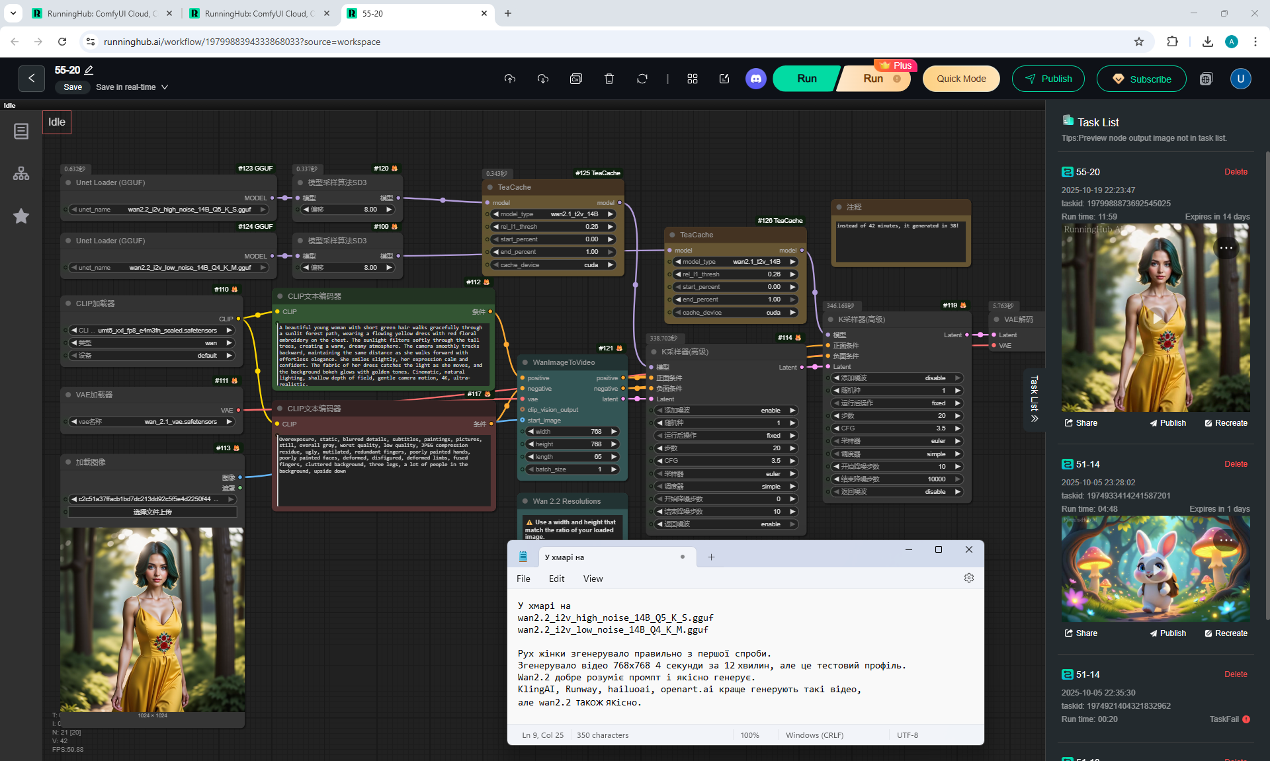Click the trash delete icon in toolbar
The image size is (1270, 761).
(x=609, y=79)
